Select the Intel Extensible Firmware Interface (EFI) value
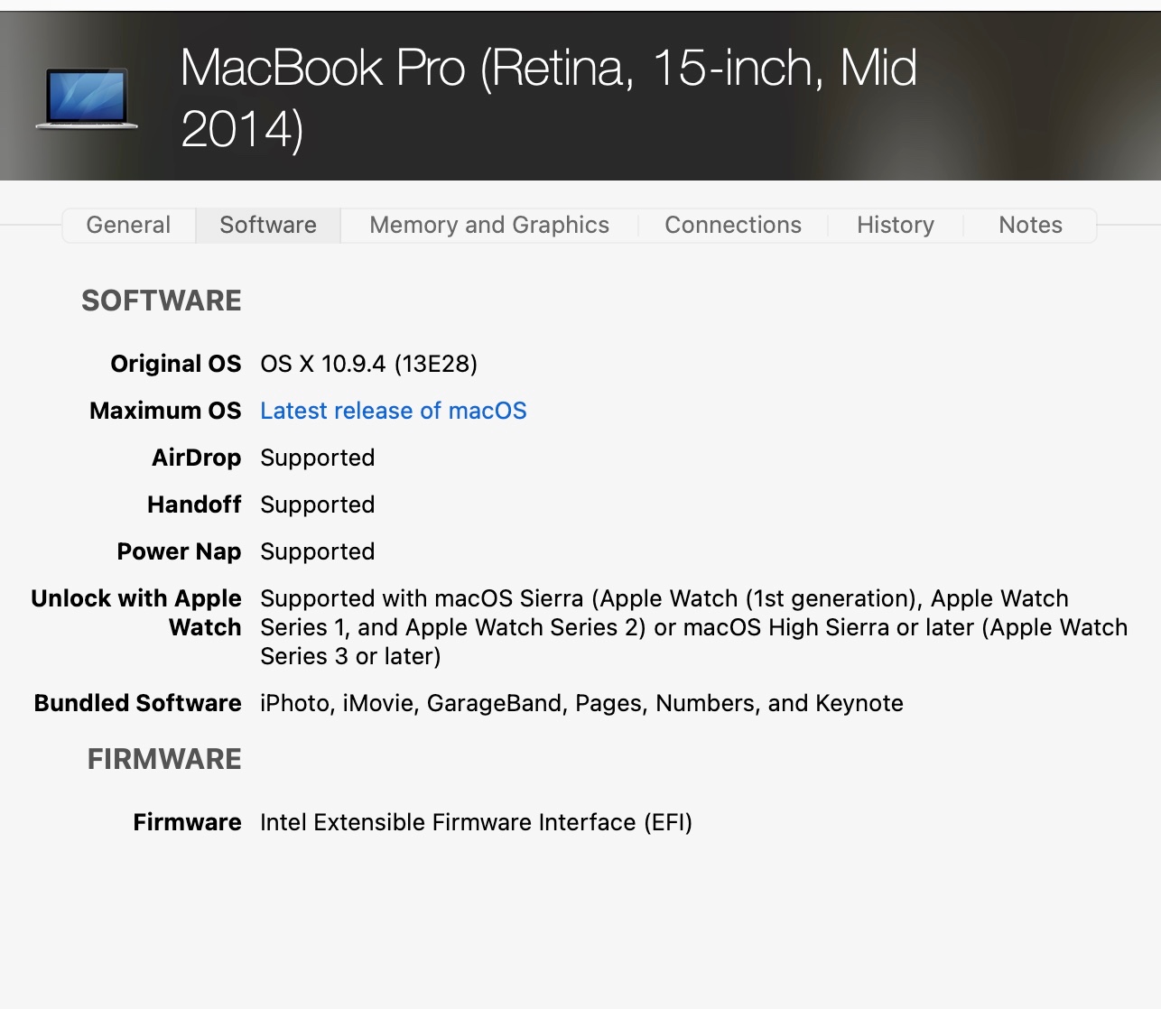1161x1009 pixels. pos(476,822)
